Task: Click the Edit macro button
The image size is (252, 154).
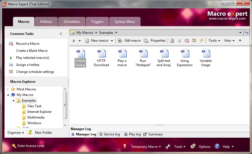Action: coord(129,41)
